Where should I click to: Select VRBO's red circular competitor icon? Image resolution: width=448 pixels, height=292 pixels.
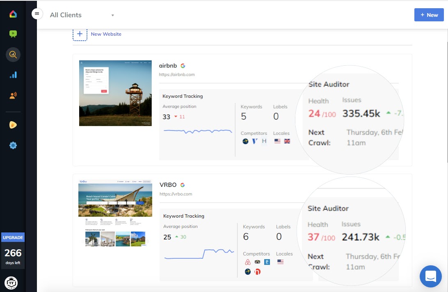(257, 272)
